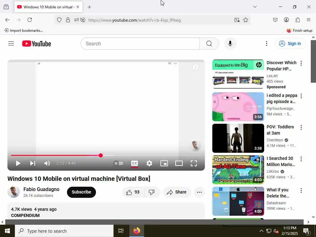This screenshot has width=316, height=237.
Task: Open options for POV: Toddlers at 3am
Action: [301, 127]
